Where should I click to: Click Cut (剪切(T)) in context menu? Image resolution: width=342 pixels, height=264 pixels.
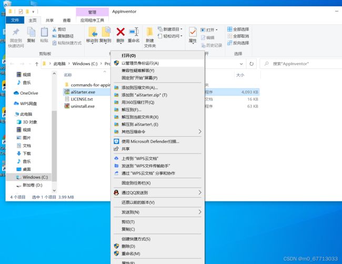pos(157,222)
